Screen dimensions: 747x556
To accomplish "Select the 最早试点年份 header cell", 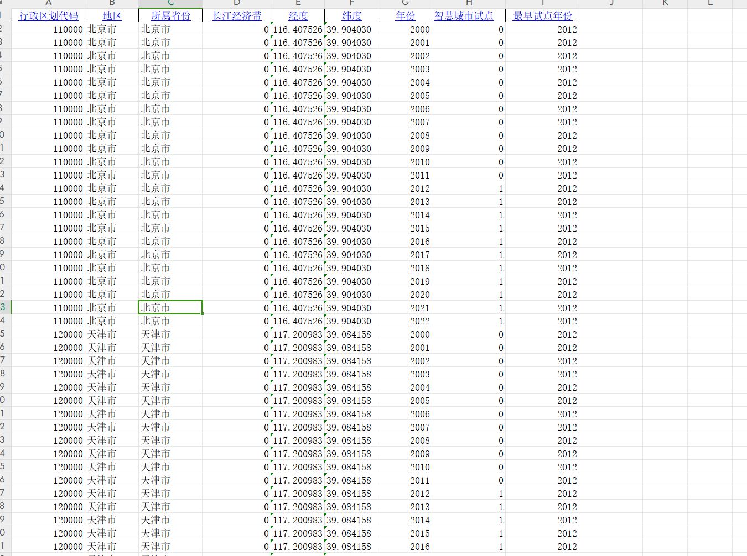I will [x=542, y=15].
